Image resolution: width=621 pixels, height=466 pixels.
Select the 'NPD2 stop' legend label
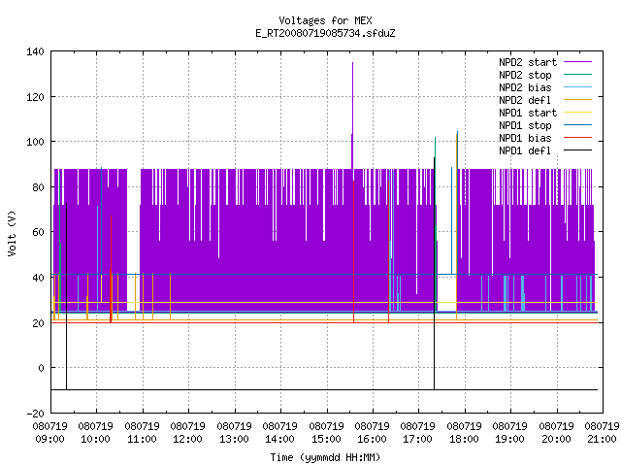point(525,75)
